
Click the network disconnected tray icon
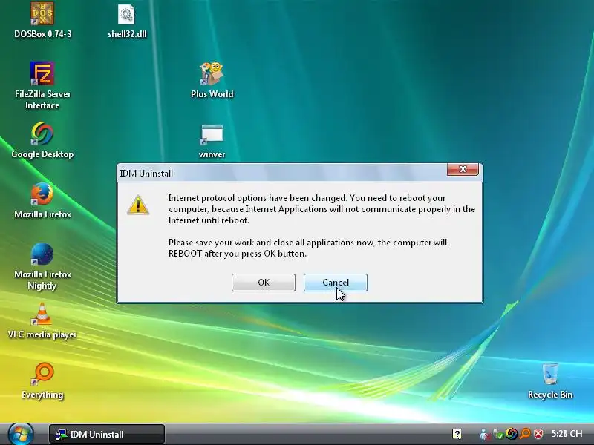click(x=485, y=434)
